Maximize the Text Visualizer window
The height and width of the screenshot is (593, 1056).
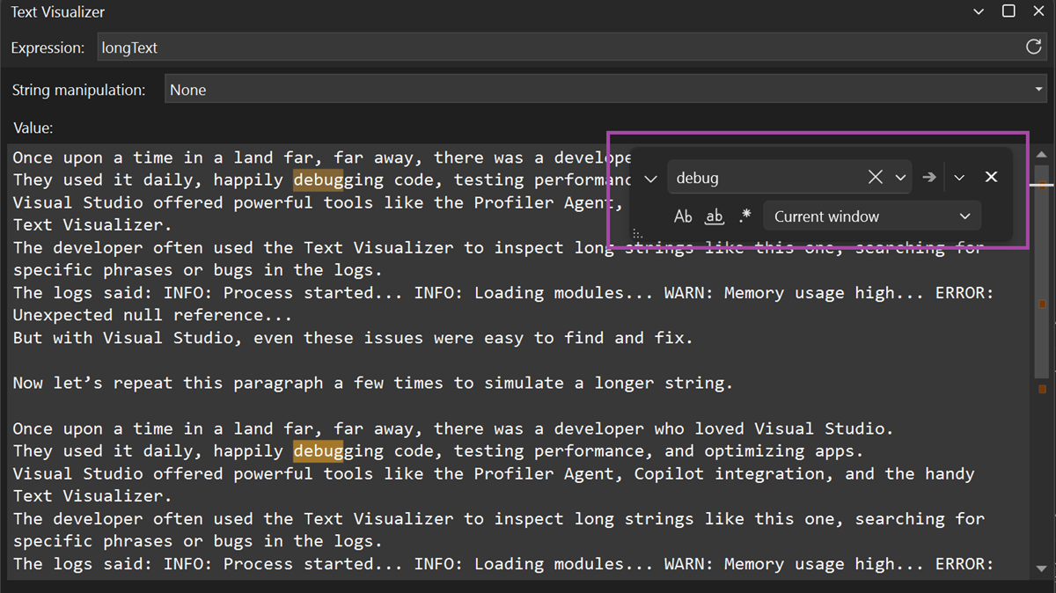[1008, 11]
